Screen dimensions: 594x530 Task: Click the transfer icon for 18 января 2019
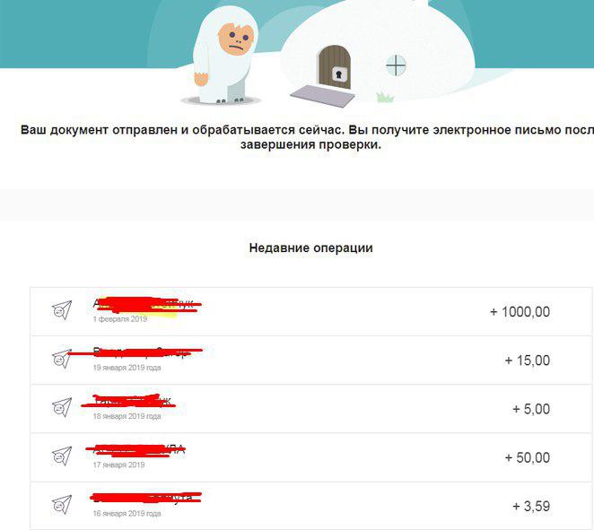[62, 407]
